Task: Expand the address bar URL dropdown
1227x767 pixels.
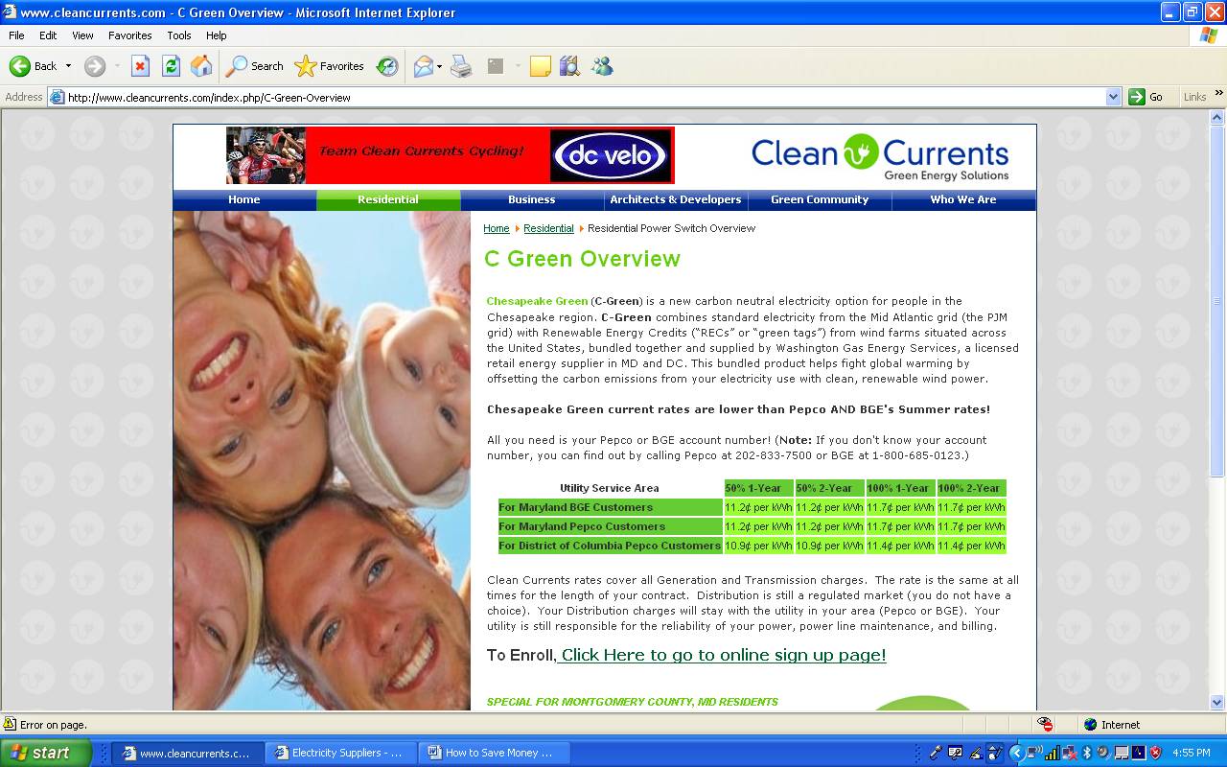Action: point(1113,97)
